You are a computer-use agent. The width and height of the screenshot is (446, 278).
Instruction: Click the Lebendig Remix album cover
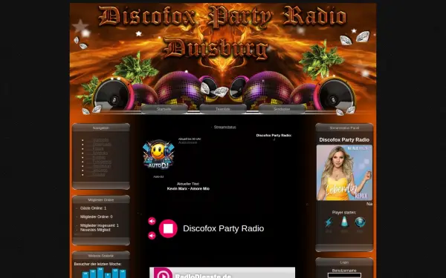point(344,173)
